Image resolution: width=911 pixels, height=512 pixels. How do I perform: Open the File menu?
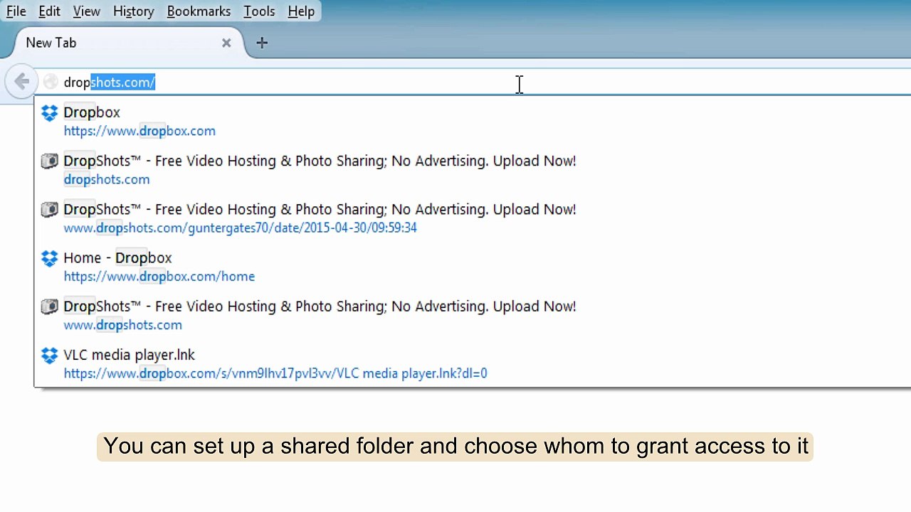(x=16, y=11)
